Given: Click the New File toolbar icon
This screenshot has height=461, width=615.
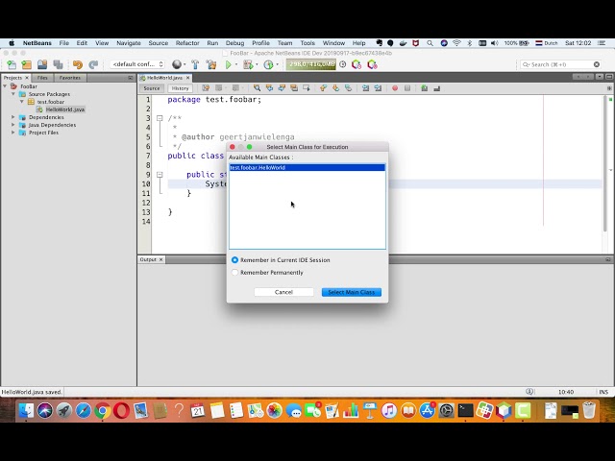Looking at the screenshot, I should point(12,64).
